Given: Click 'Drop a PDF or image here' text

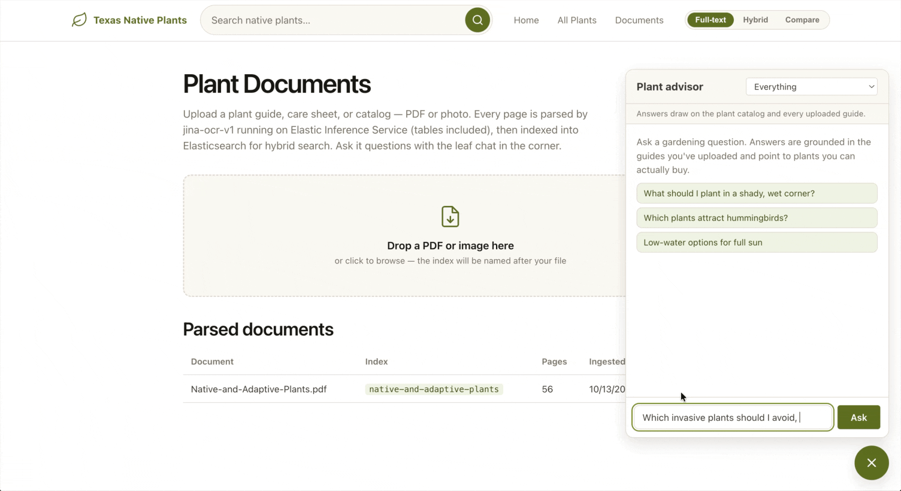Looking at the screenshot, I should click(450, 245).
